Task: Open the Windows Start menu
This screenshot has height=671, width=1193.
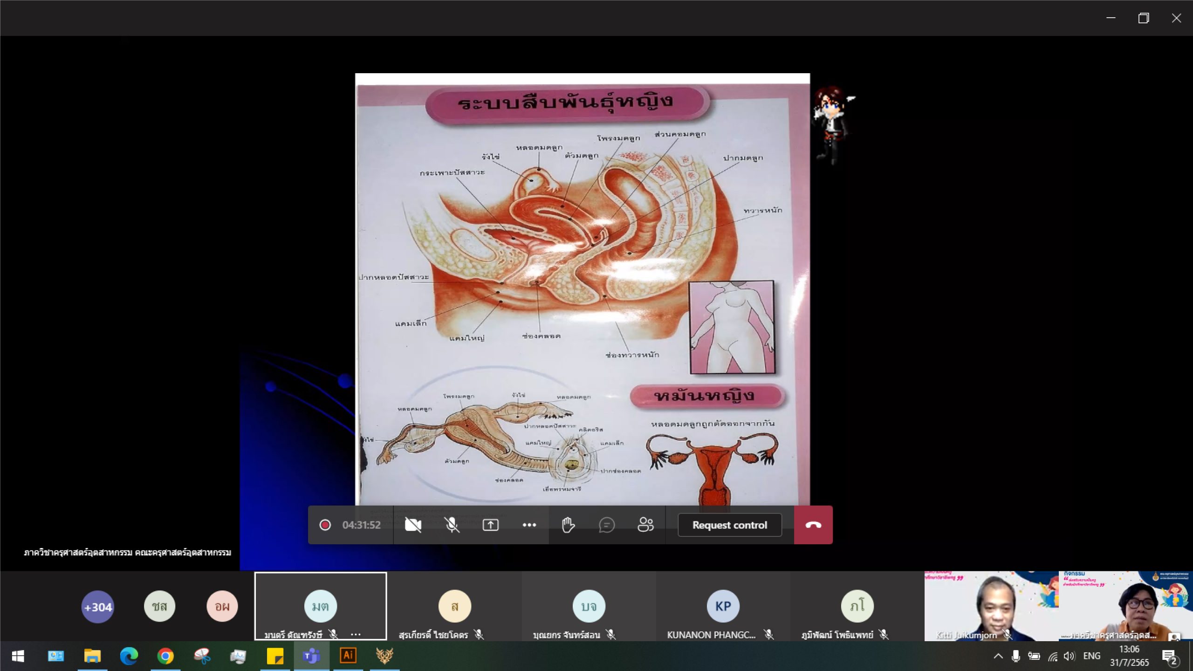Action: 18,656
